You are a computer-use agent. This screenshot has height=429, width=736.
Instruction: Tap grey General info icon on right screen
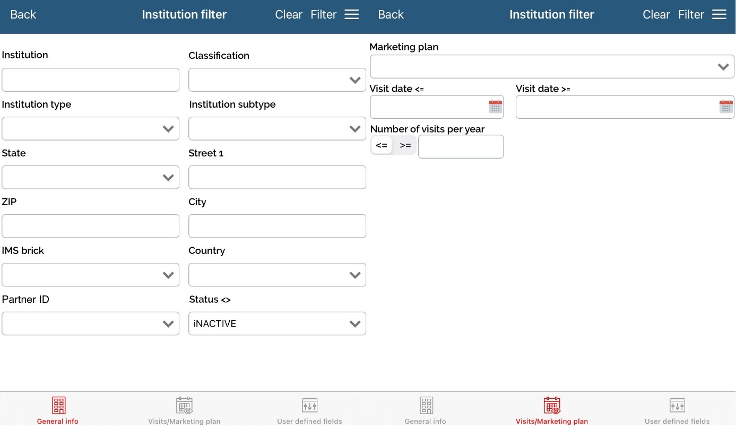tap(426, 405)
